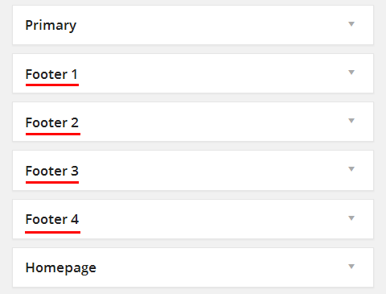This screenshot has height=294, width=386.
Task: Select the Footer 2 heading label
Action: coord(52,122)
